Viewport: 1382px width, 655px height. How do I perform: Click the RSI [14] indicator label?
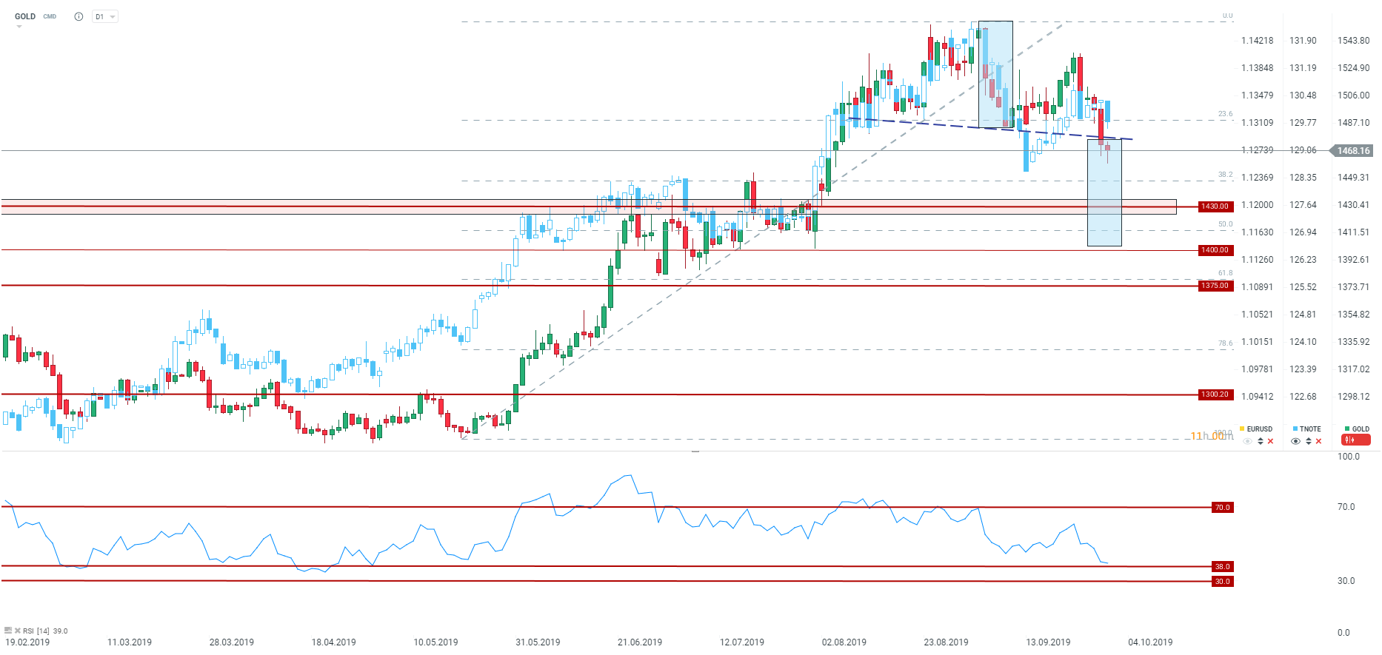click(x=36, y=631)
